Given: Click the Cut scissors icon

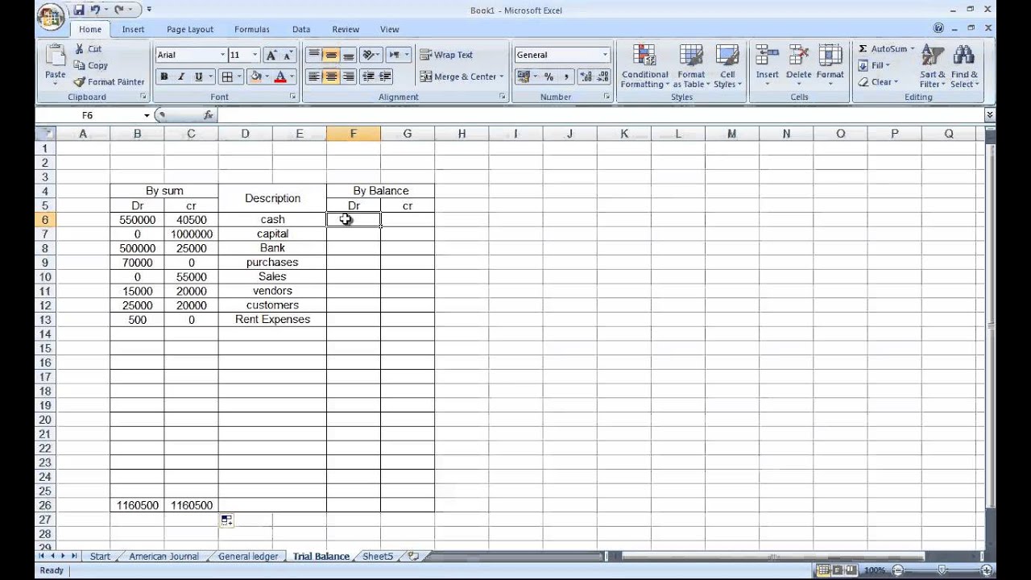Looking at the screenshot, I should click(79, 49).
